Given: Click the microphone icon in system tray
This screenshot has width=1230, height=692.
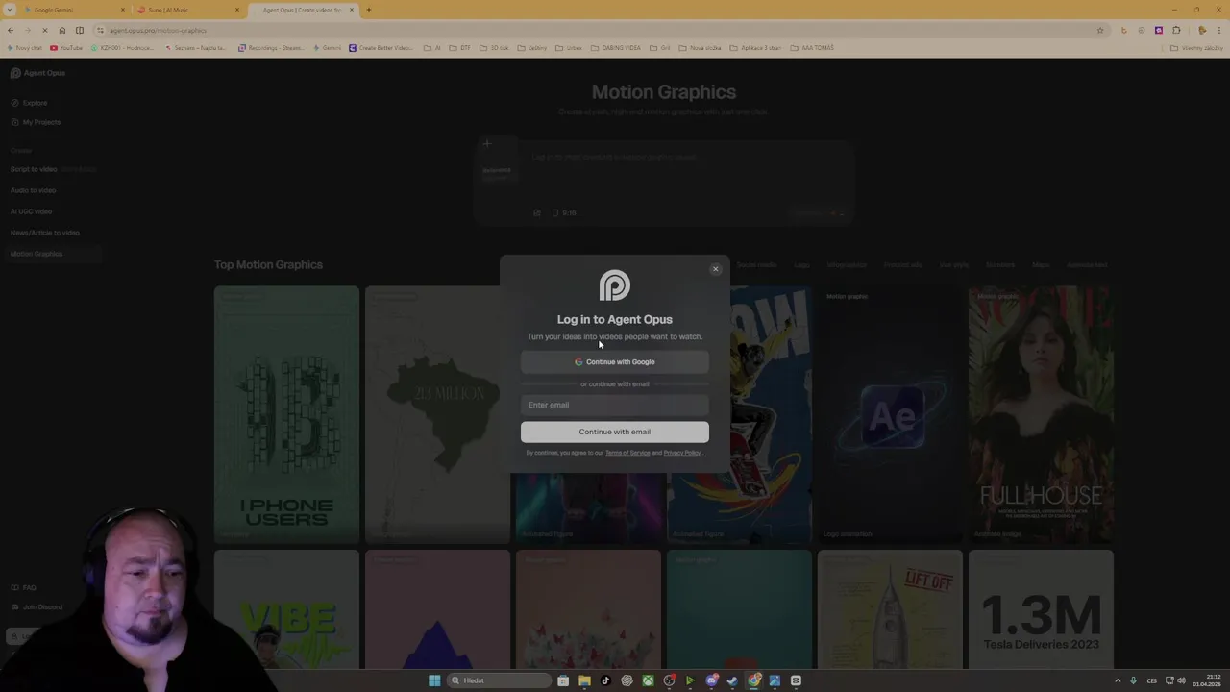Looking at the screenshot, I should click(1133, 680).
